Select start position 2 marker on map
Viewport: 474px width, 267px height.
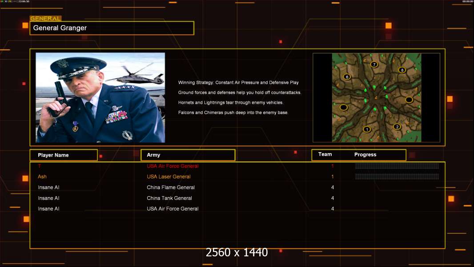pos(397,127)
